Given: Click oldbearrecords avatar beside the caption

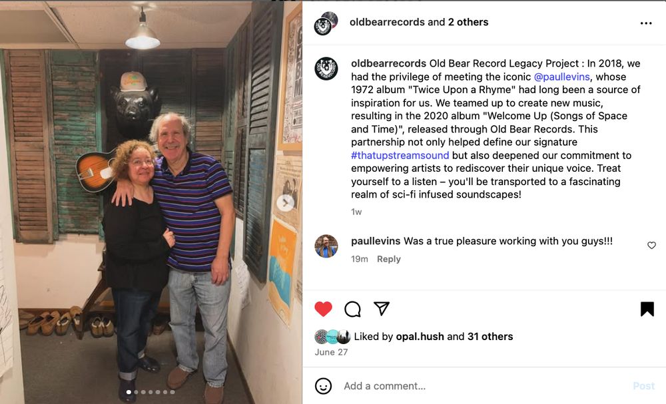Looking at the screenshot, I should (x=326, y=69).
